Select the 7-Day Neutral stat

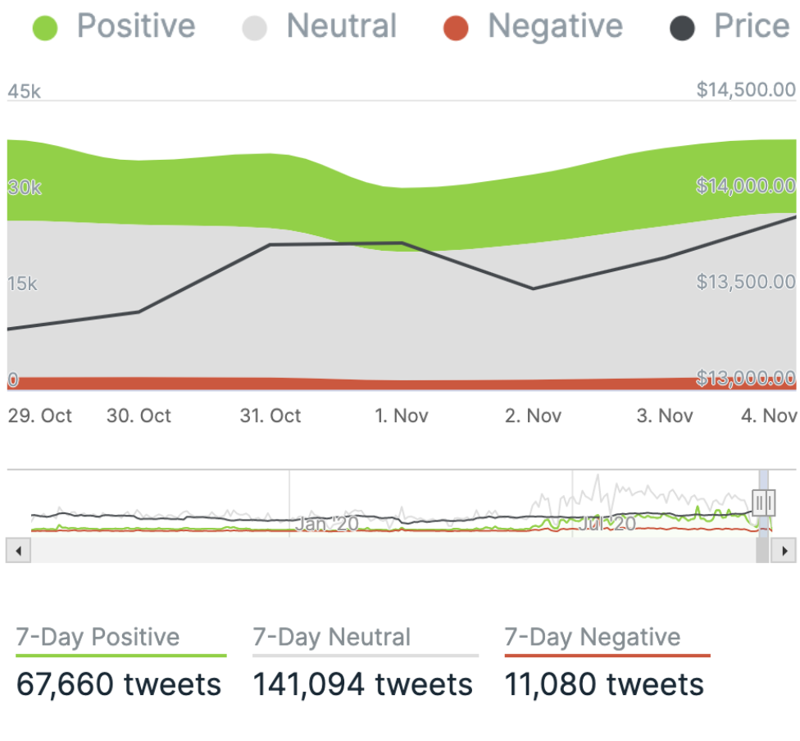331,637
